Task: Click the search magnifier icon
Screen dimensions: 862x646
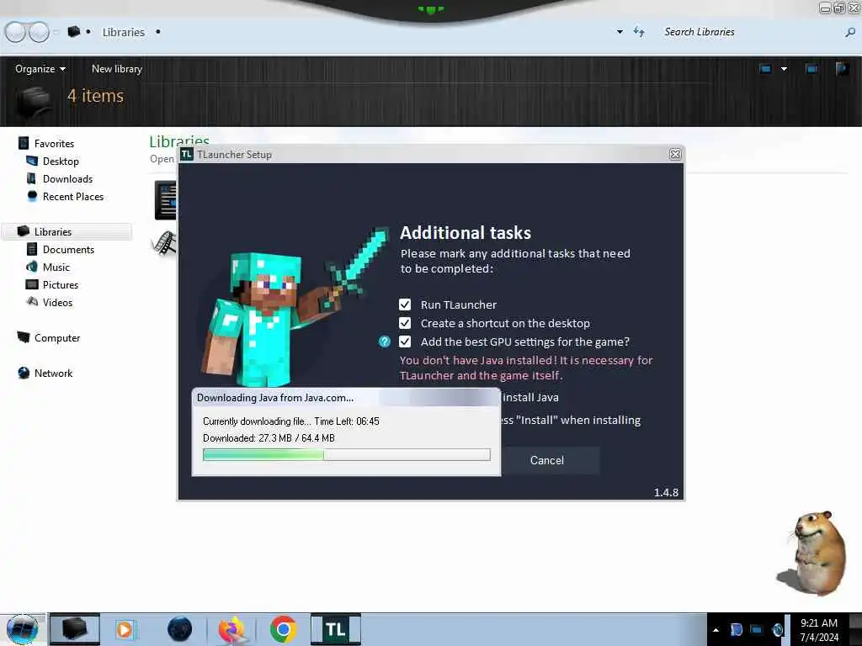Action: [x=850, y=33]
